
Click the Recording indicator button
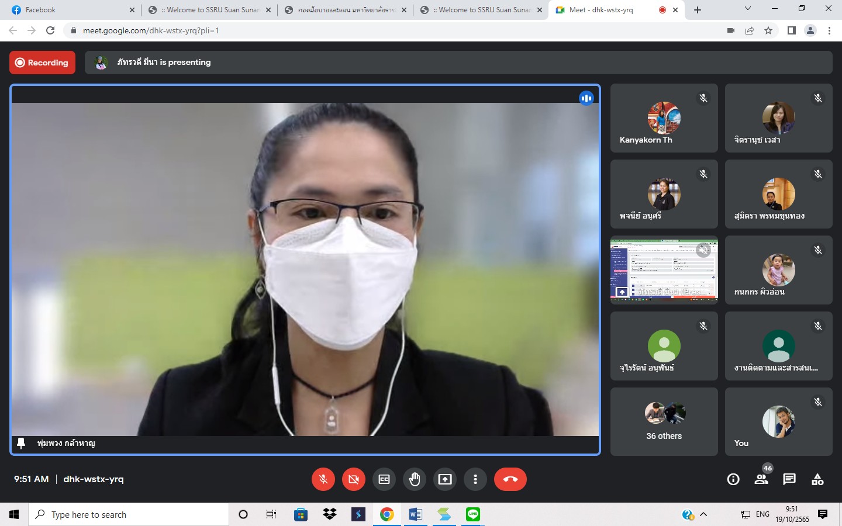tap(42, 63)
